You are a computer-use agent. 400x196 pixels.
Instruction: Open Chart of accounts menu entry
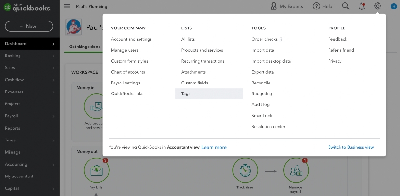(128, 72)
